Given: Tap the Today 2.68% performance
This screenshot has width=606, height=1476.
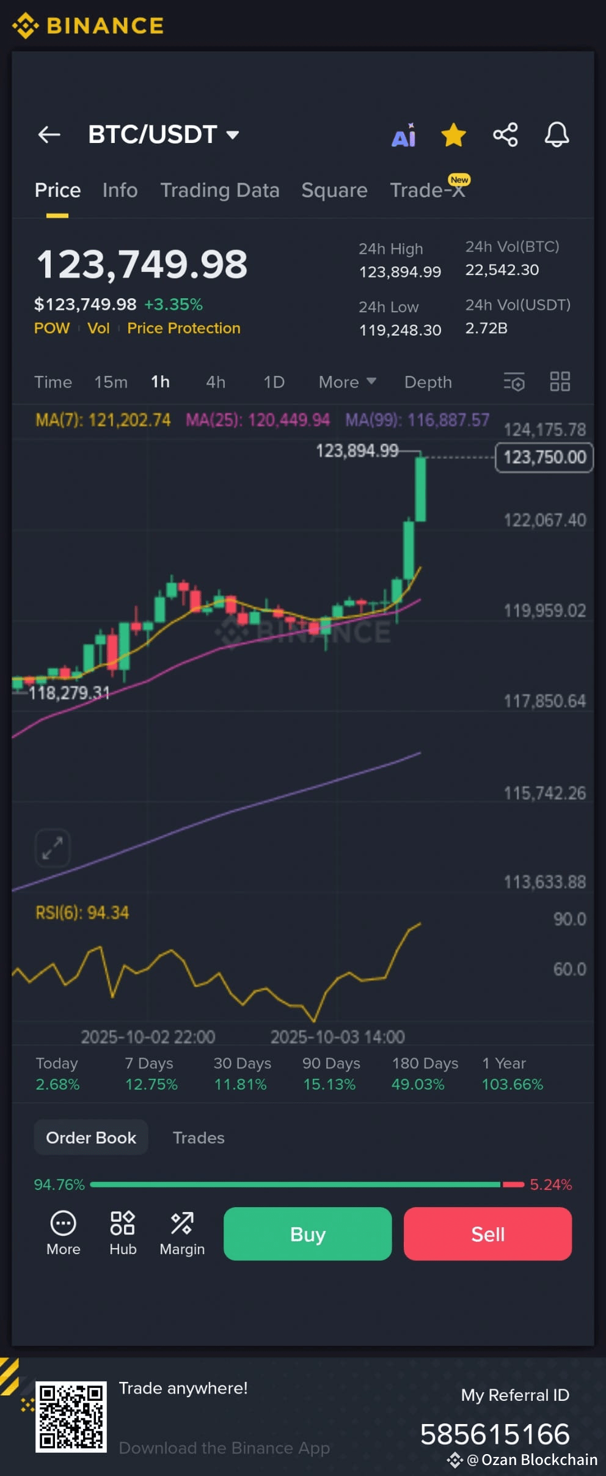Looking at the screenshot, I should (57, 1074).
